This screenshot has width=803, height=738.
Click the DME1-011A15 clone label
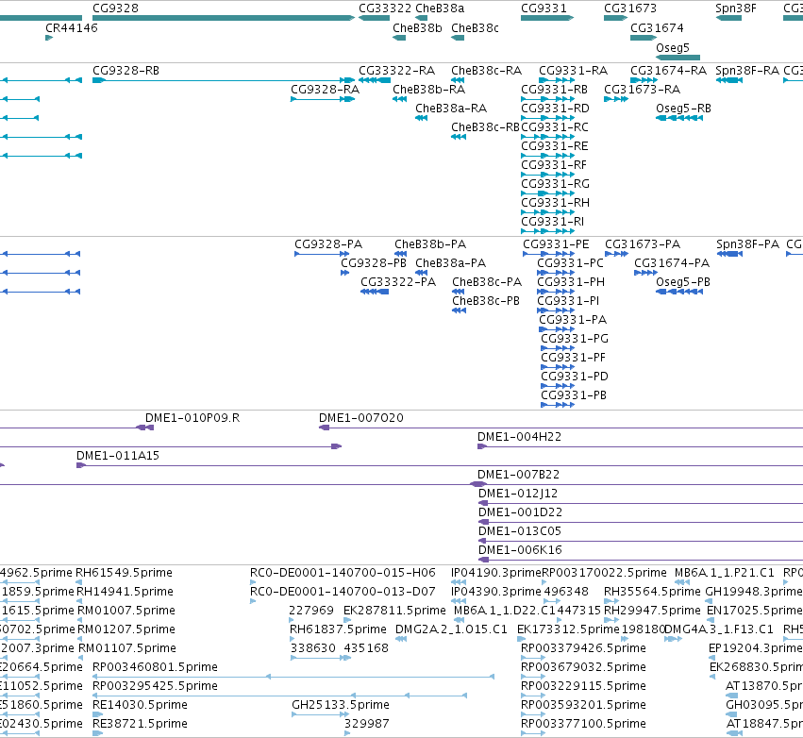[118, 456]
